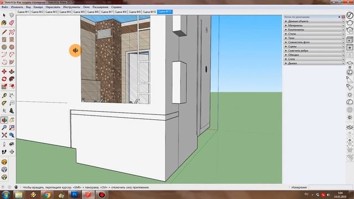Expand the Материалы panel
The image size is (354, 199).
point(314,25)
